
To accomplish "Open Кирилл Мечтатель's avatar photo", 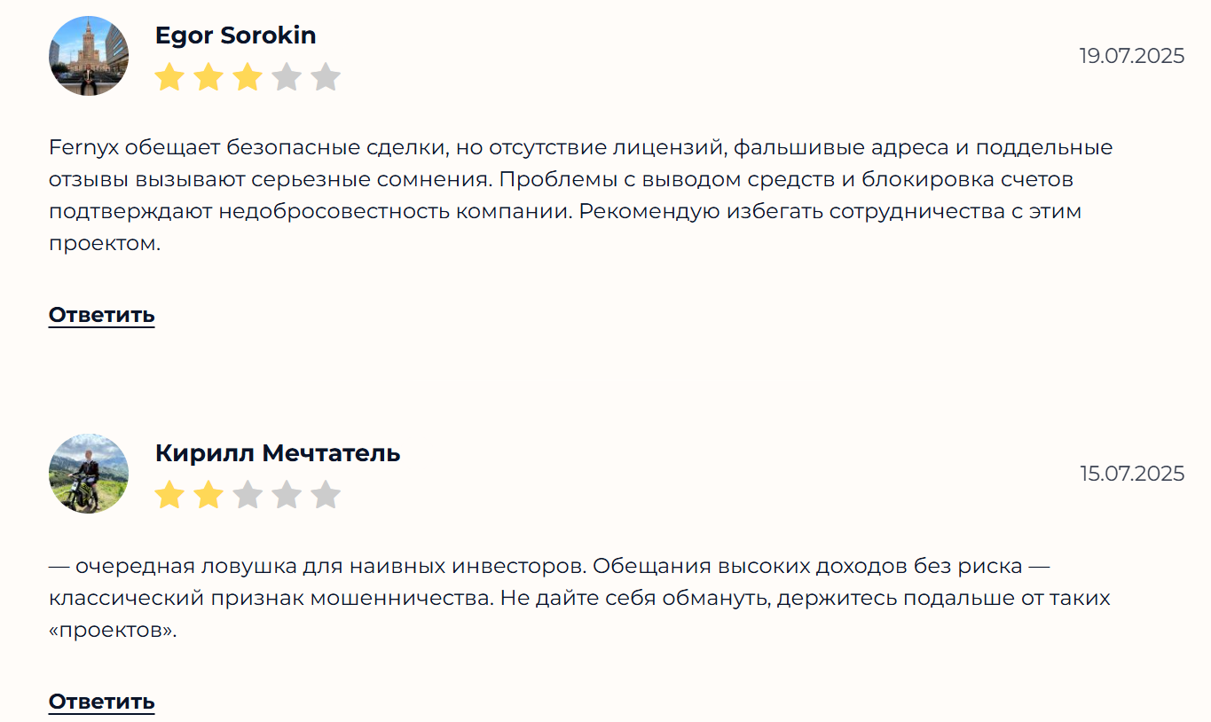I will 89,474.
